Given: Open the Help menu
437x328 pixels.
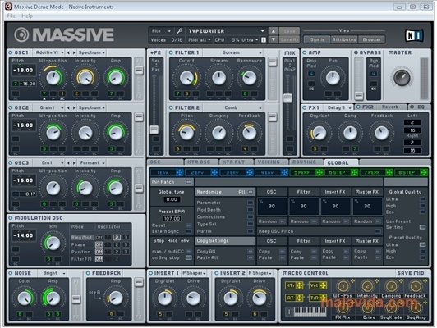Looking at the screenshot, I should click(27, 16).
